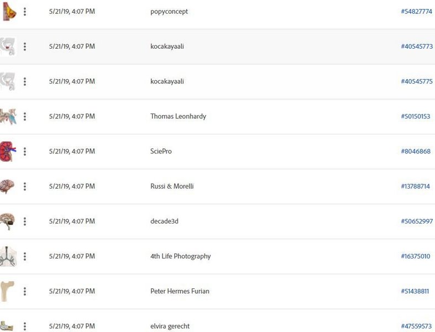Open asset link #16375010

tap(415, 256)
